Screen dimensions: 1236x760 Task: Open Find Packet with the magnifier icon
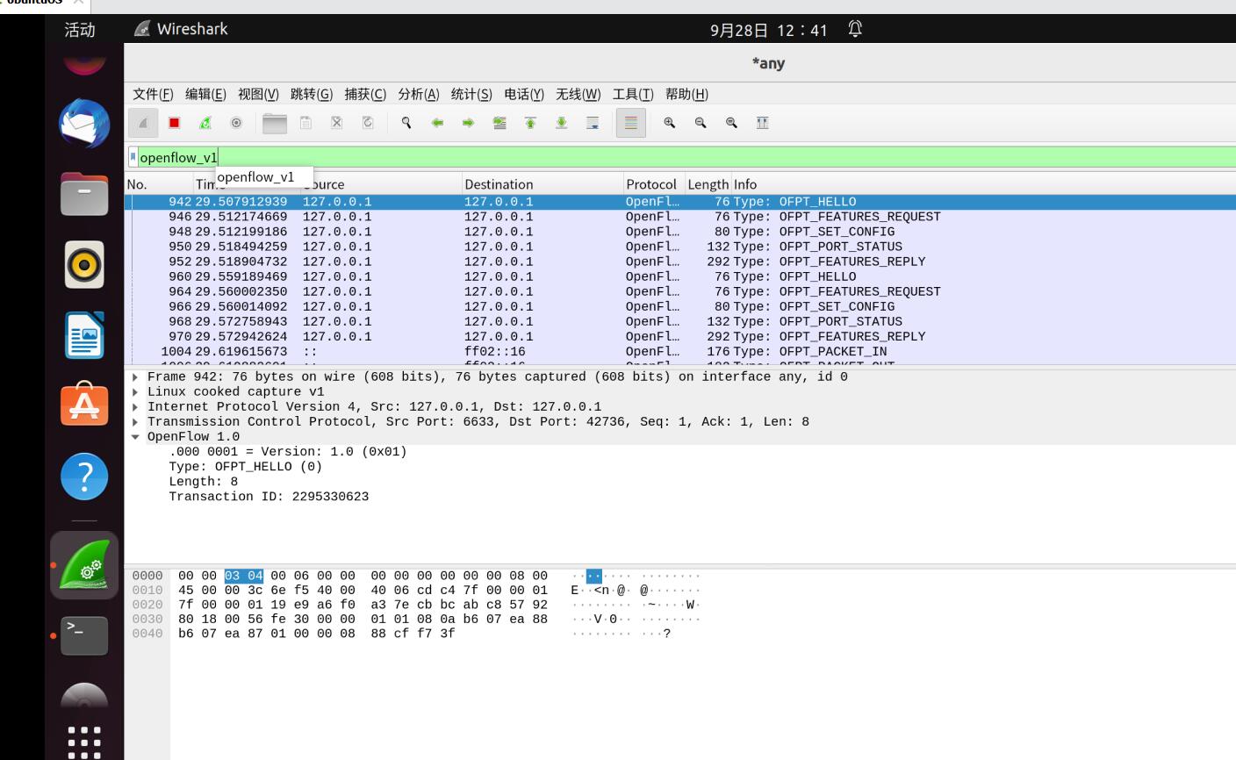click(406, 123)
